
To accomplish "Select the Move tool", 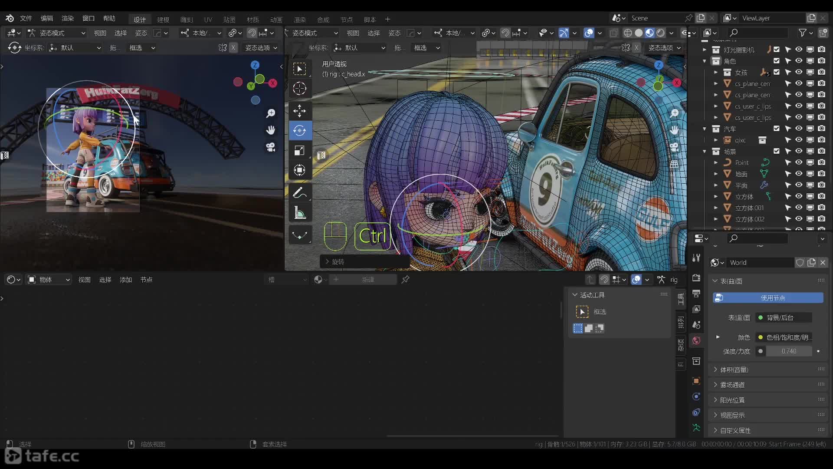I will pyautogui.click(x=299, y=111).
